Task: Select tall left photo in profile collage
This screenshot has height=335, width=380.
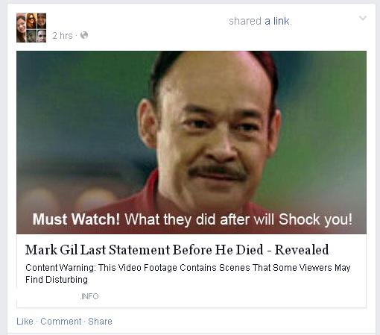Action: [21, 28]
